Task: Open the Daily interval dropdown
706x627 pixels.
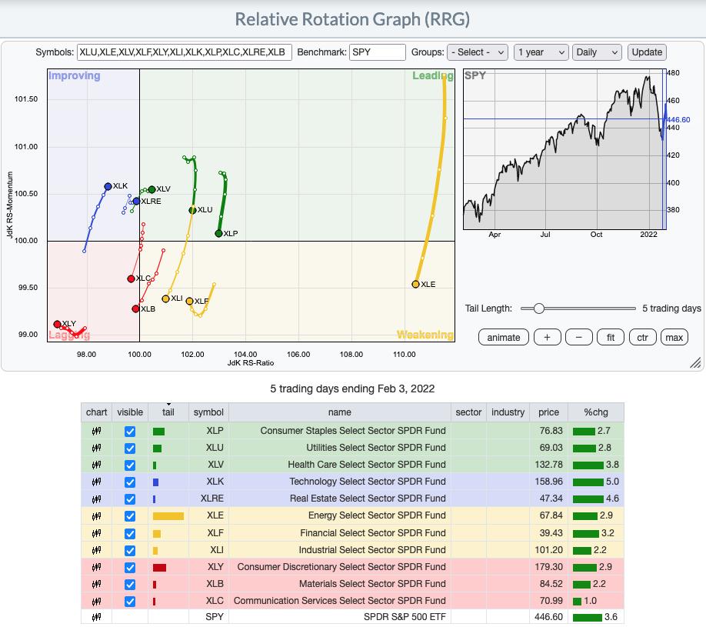Action: click(597, 52)
